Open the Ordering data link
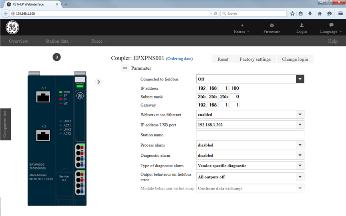The width and height of the screenshot is (346, 216). [179, 59]
